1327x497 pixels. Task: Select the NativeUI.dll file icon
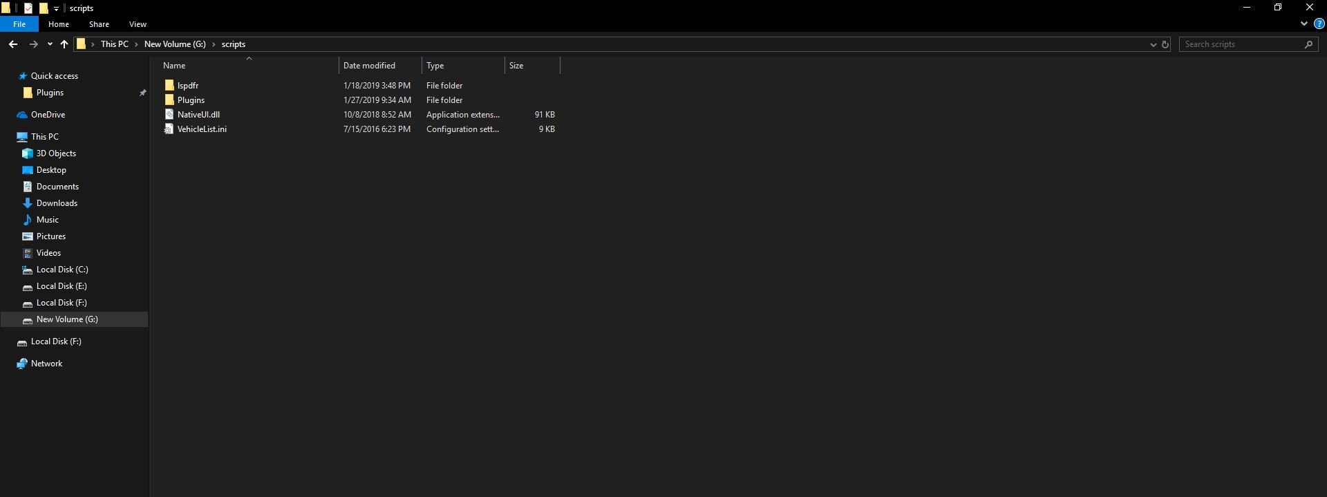tap(169, 115)
